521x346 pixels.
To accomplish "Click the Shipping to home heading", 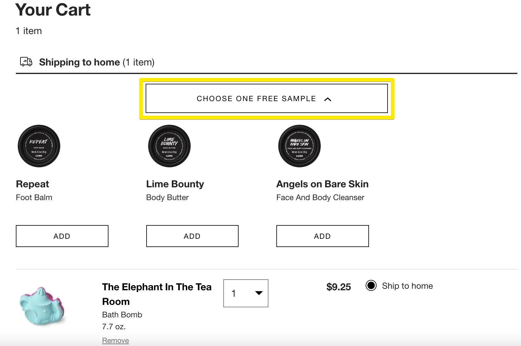I will 97,62.
